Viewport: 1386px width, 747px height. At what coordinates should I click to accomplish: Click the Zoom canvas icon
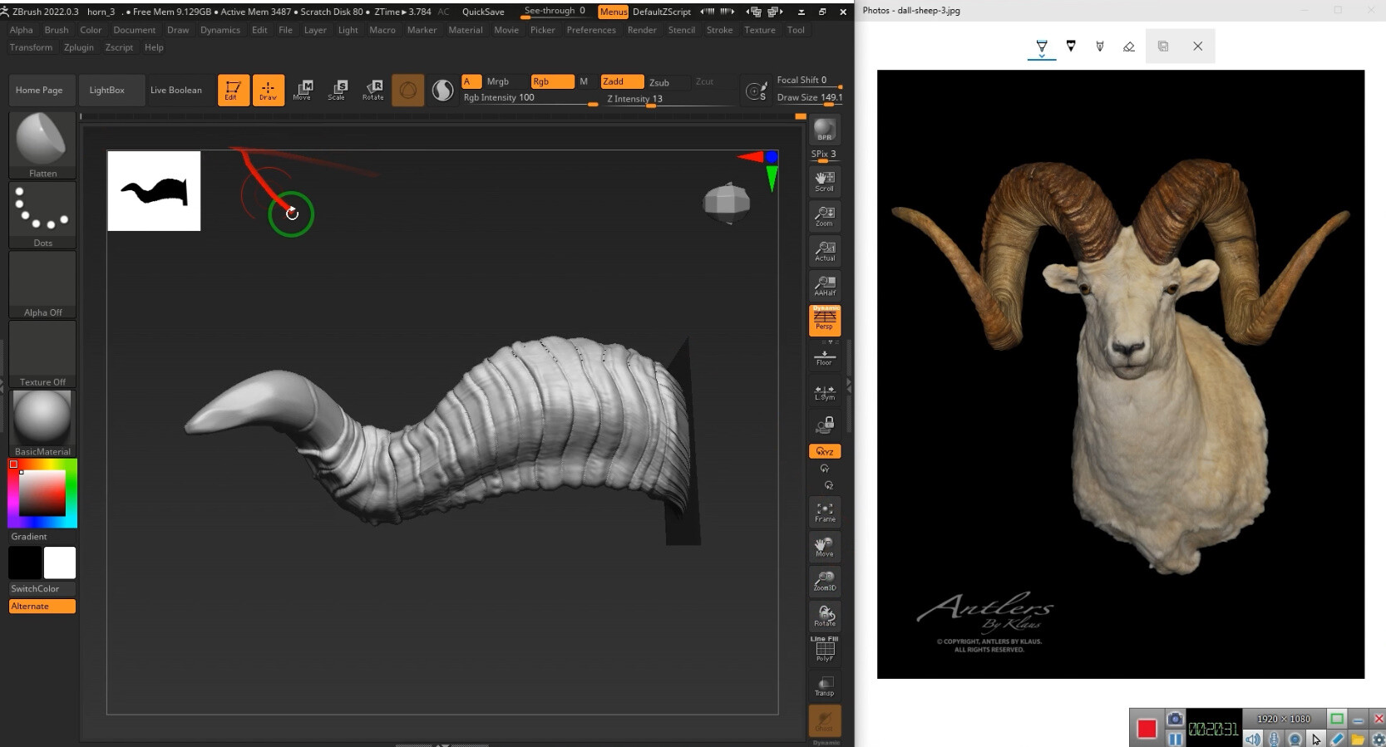825,216
